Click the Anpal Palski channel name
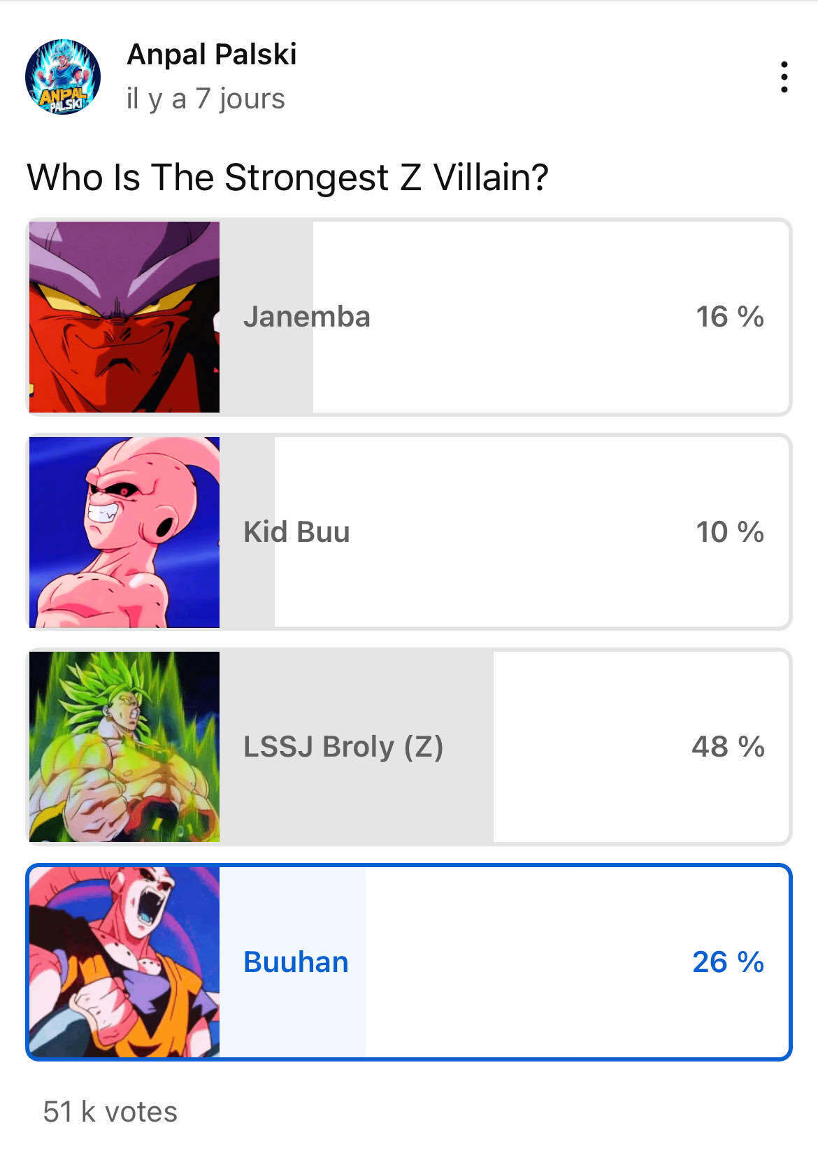The height and width of the screenshot is (1158, 818). click(212, 55)
